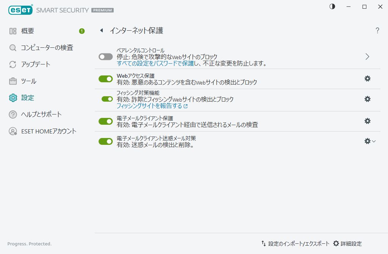Open the アップデート section

(36, 64)
